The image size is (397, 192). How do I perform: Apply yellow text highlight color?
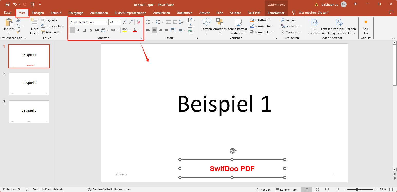(124, 30)
